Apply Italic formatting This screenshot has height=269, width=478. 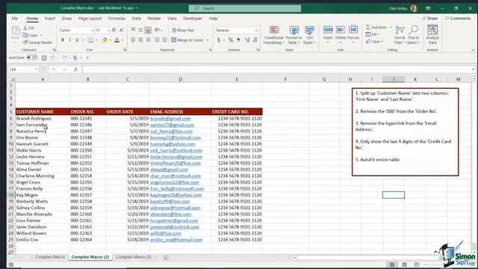point(69,40)
